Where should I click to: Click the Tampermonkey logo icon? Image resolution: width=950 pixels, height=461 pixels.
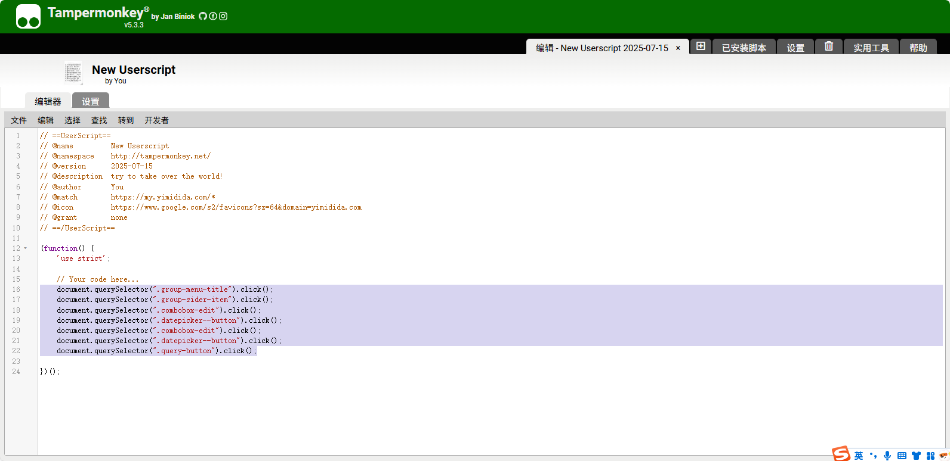tap(28, 17)
